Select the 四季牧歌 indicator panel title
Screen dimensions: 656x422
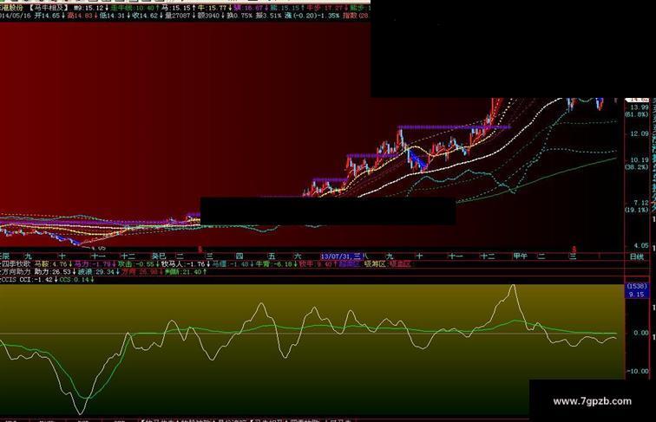16,264
